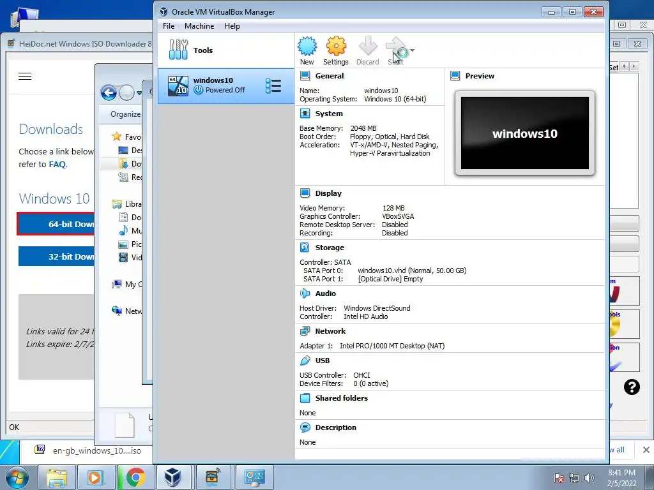
Task: Open Google Chrome from the taskbar
Action: (135, 477)
